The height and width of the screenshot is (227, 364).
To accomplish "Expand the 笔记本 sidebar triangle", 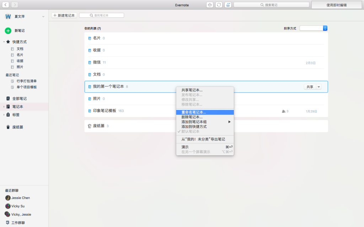I will pyautogui.click(x=4, y=107).
